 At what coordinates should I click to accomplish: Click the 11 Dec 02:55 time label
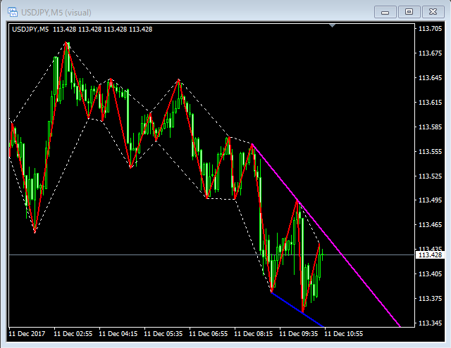coord(73,334)
